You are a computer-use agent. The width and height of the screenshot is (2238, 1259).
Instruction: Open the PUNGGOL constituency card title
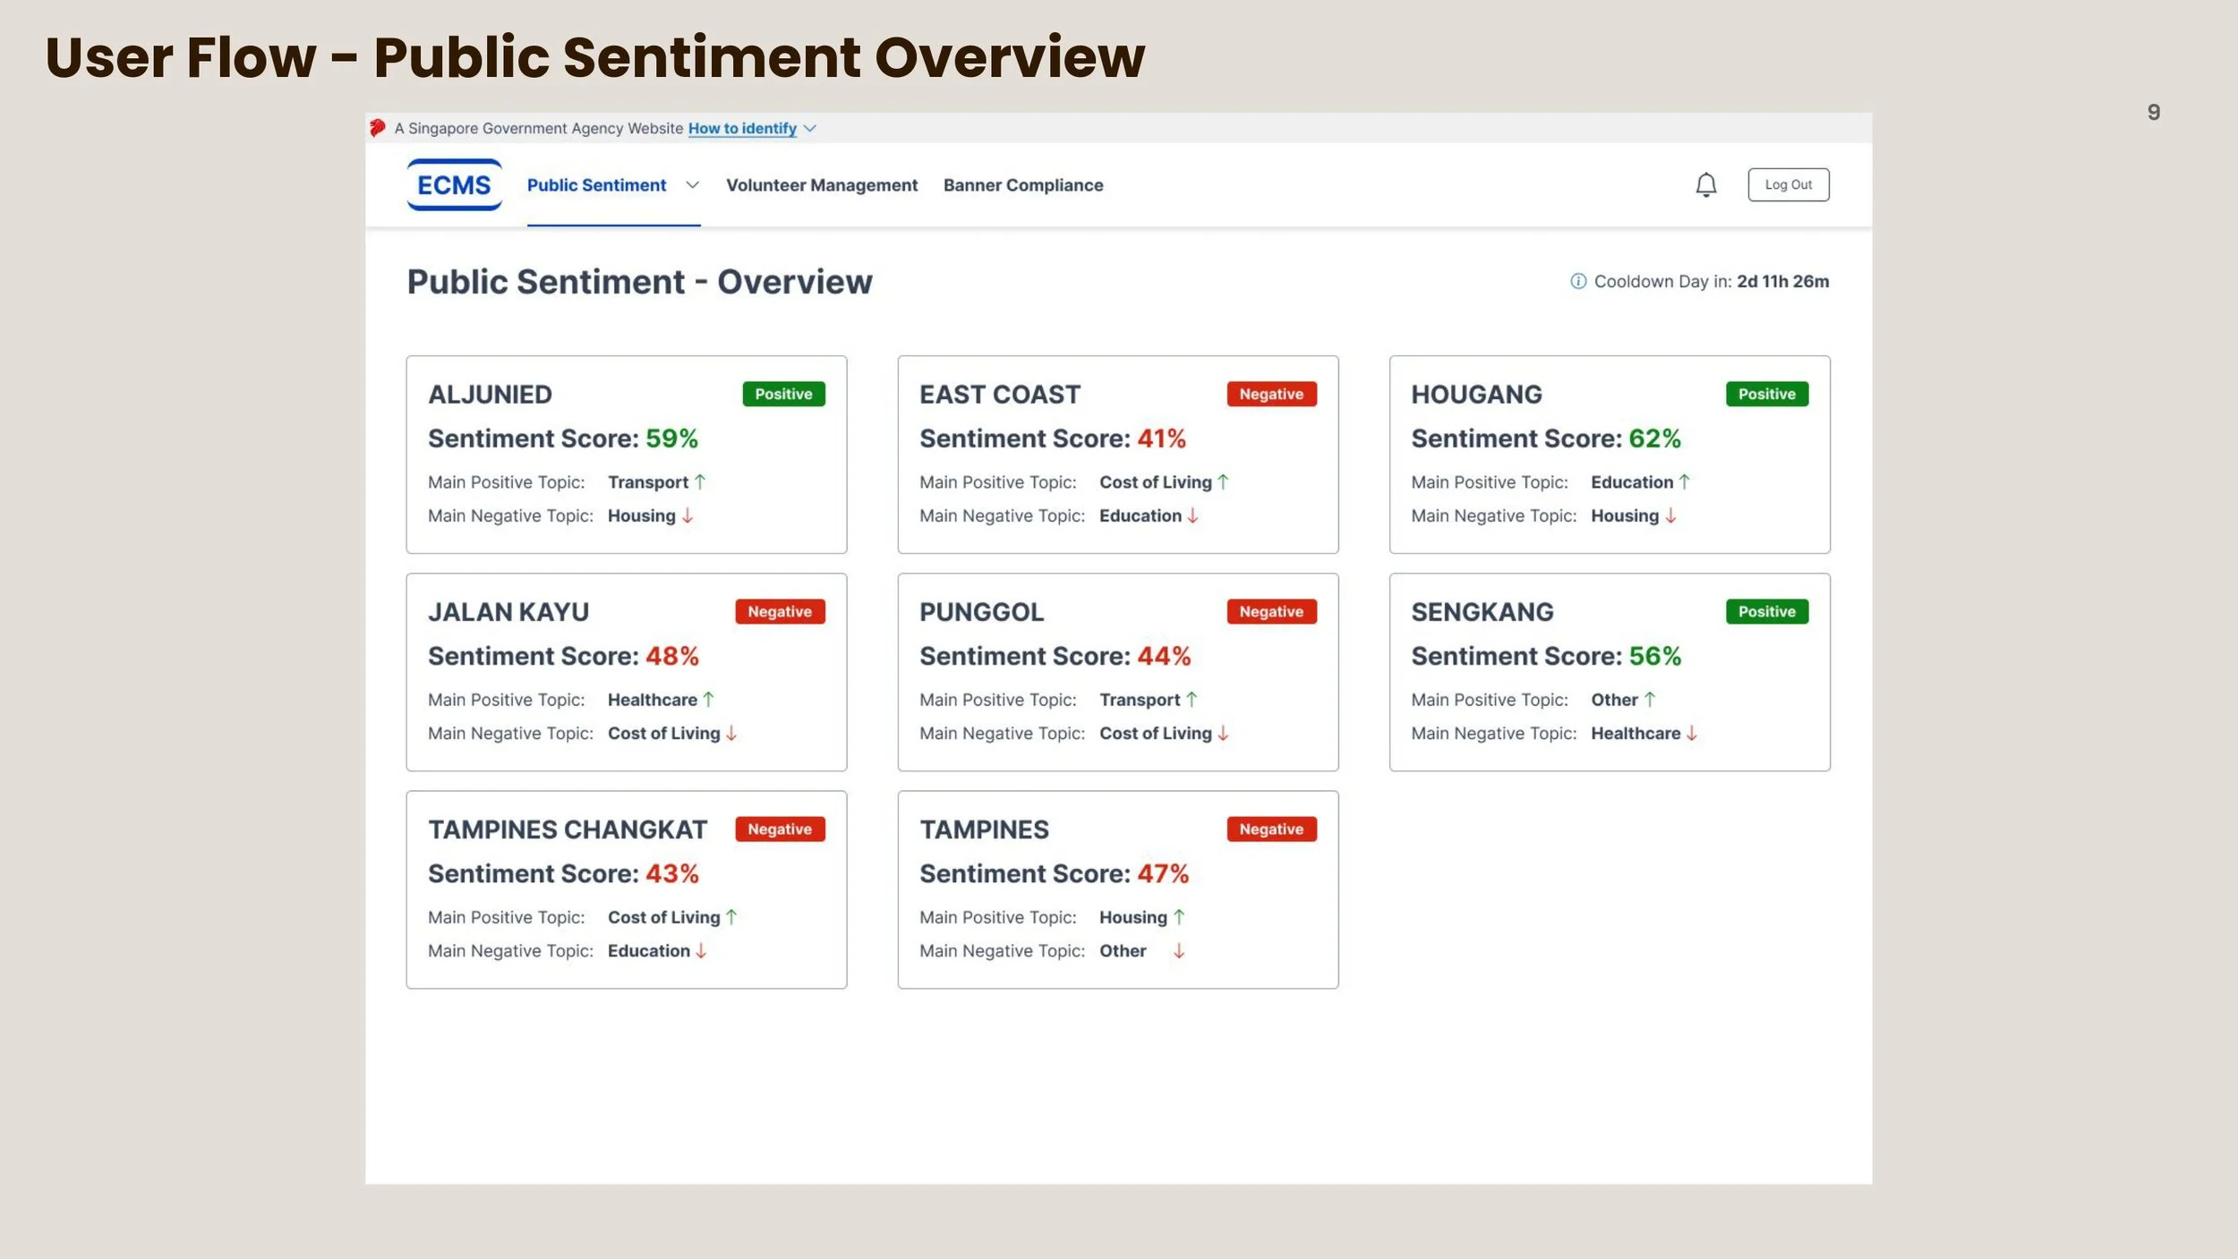(x=981, y=611)
